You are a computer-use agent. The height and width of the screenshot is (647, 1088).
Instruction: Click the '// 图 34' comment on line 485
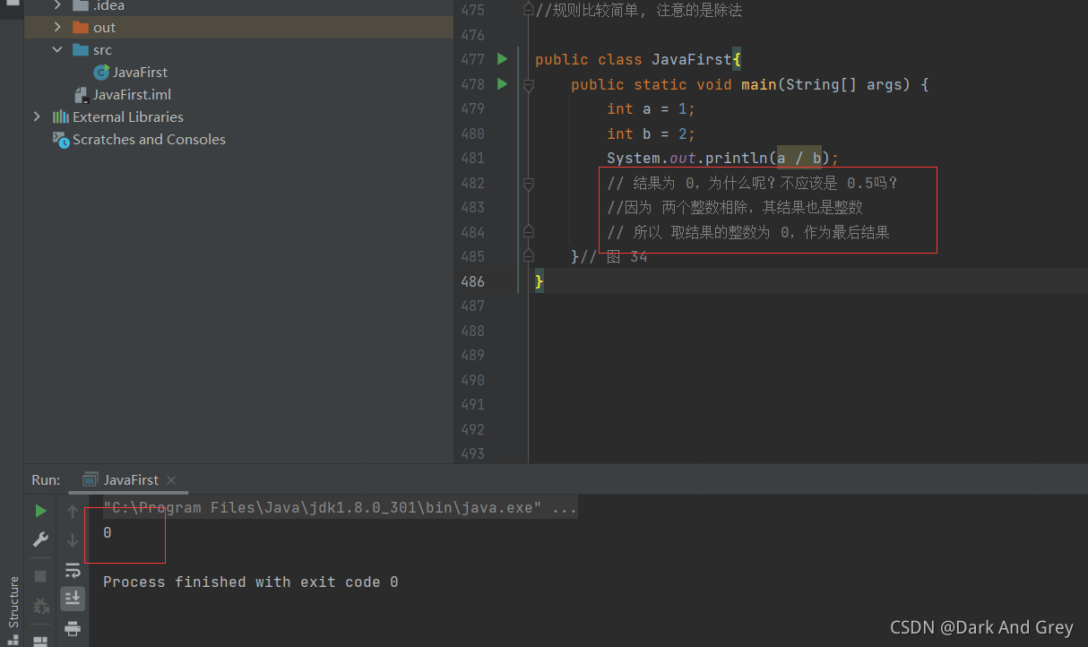614,256
